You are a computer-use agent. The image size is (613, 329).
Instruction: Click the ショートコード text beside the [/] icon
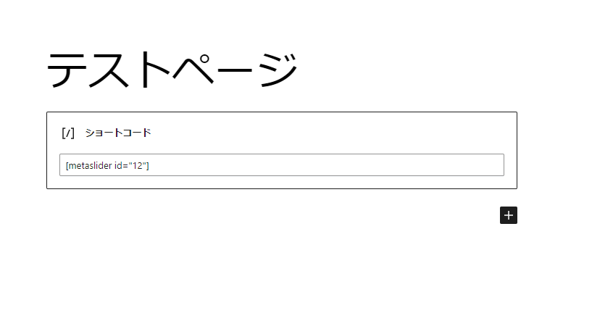click(x=117, y=133)
